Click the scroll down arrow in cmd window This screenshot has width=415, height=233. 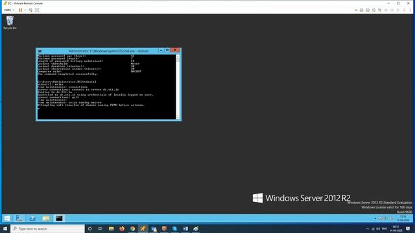pyautogui.click(x=178, y=118)
